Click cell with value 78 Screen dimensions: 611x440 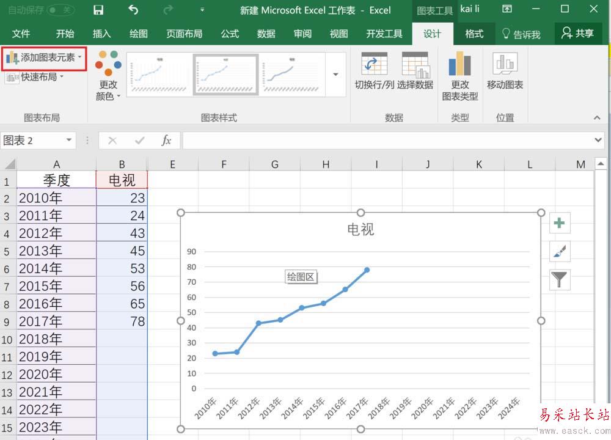122,321
